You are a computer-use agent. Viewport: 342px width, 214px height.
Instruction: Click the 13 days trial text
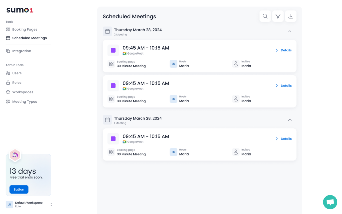[23, 171]
